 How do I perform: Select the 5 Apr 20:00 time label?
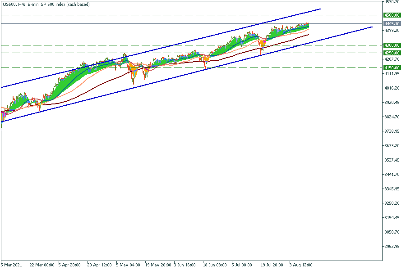pos(69,265)
